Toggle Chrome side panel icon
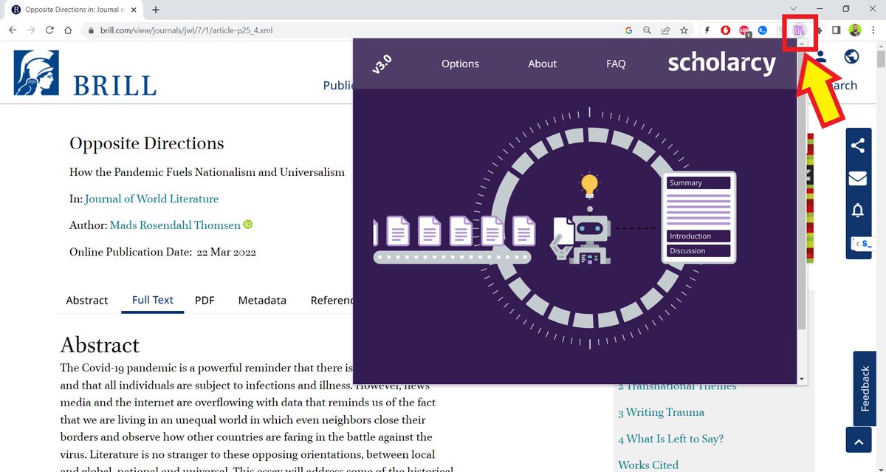 (x=836, y=30)
